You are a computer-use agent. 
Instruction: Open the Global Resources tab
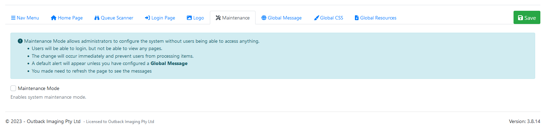[375, 18]
